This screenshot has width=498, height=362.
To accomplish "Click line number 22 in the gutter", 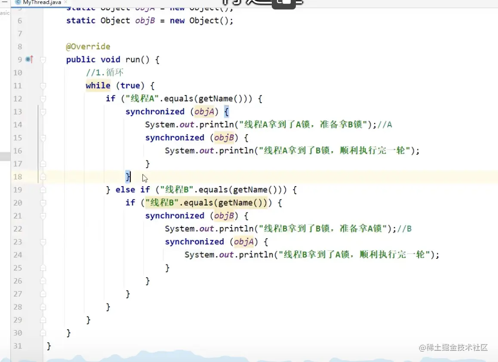I will [x=18, y=229].
